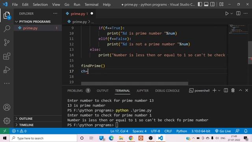Open Customize Layout button in title bar
252x142 pixels.
(x=221, y=4)
